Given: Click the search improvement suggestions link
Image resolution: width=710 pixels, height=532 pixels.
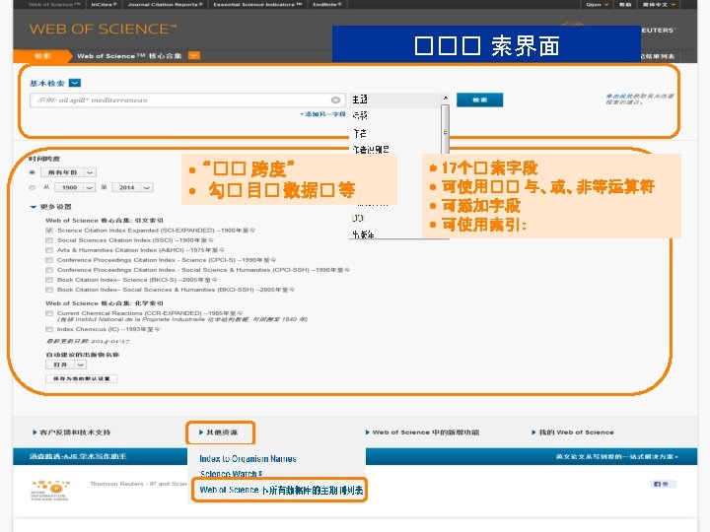Looking at the screenshot, I should pos(640,100).
